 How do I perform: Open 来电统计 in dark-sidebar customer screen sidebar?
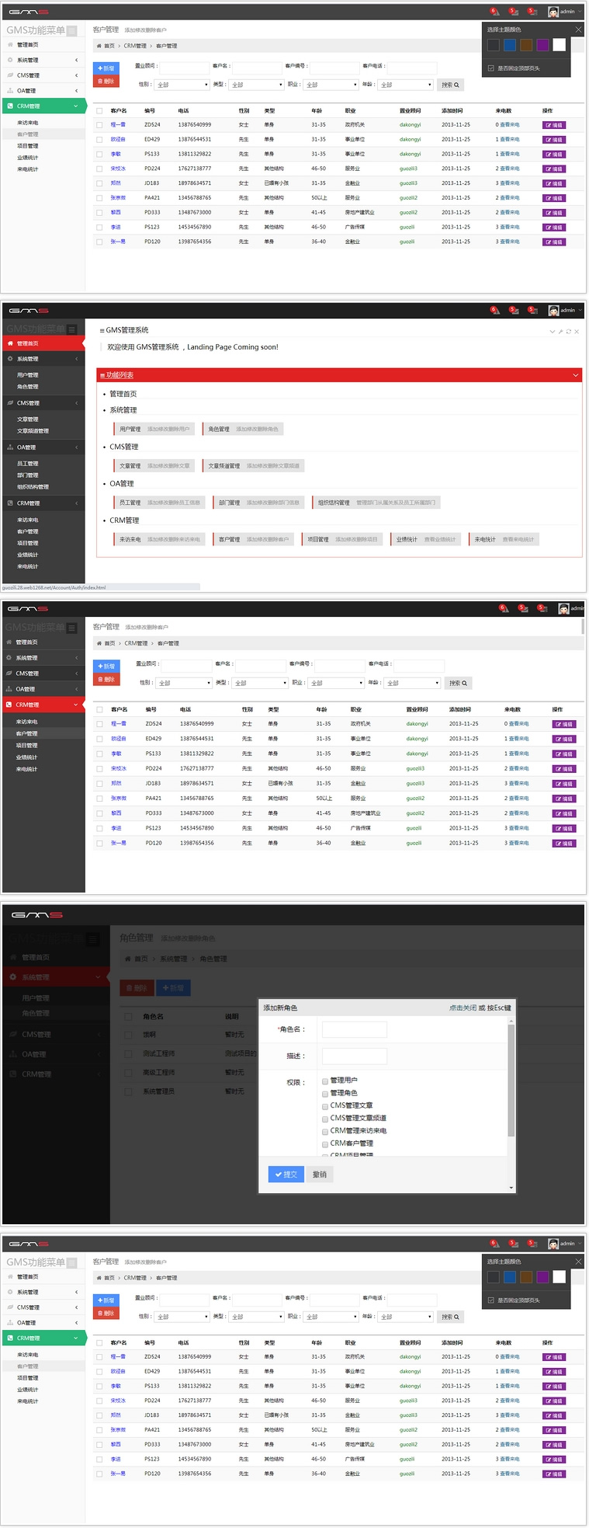pos(27,769)
